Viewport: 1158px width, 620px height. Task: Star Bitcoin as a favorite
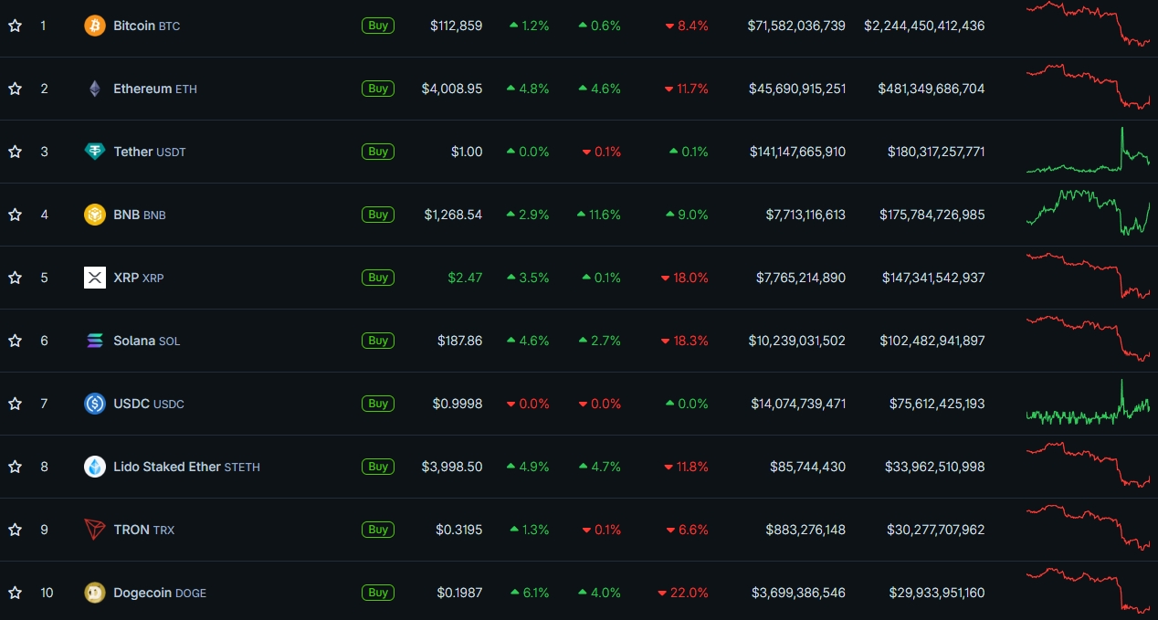coord(15,26)
